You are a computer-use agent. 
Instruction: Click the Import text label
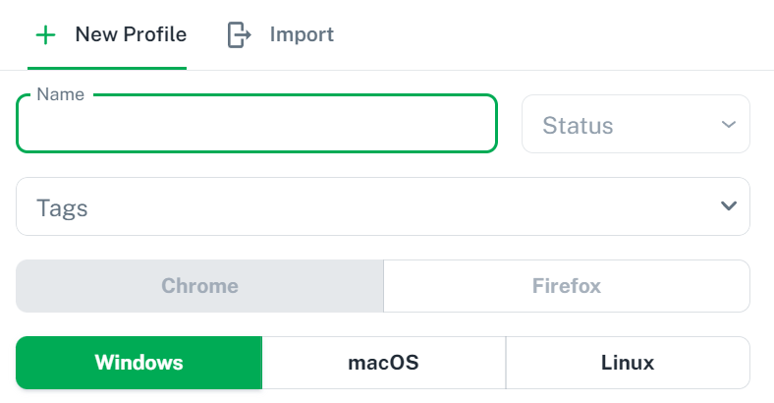(x=302, y=34)
